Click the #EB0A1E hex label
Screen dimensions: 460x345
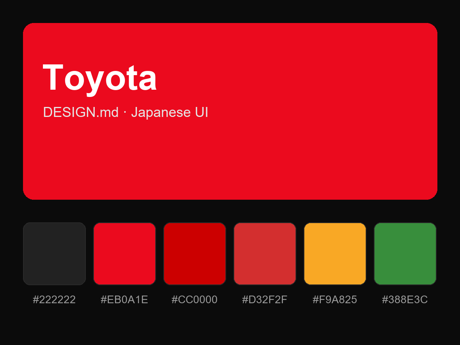click(x=125, y=300)
